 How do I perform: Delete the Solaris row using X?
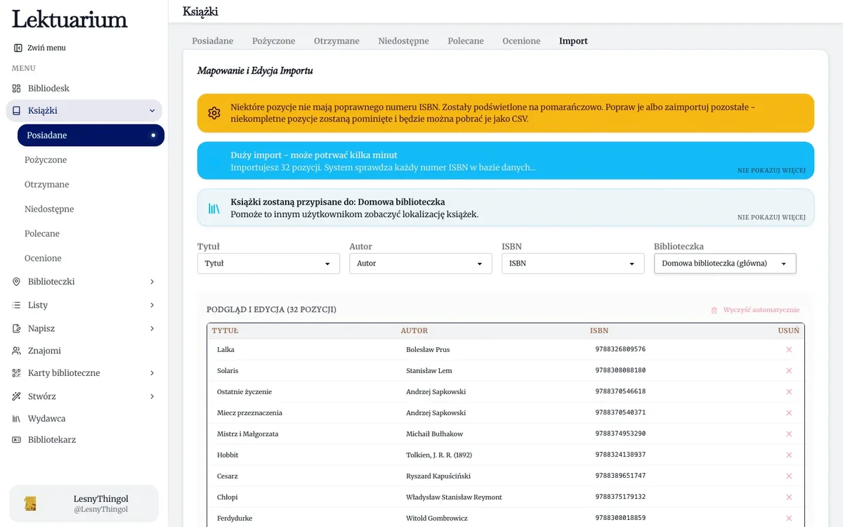click(x=789, y=371)
